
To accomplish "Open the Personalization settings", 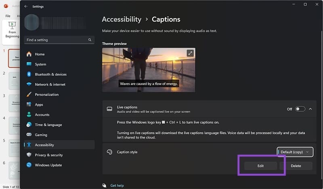I will point(46,95).
